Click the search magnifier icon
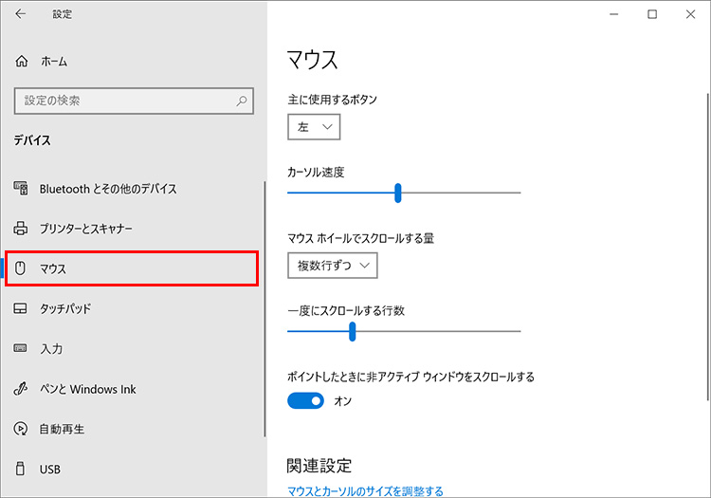The height and width of the screenshot is (498, 711). (243, 100)
